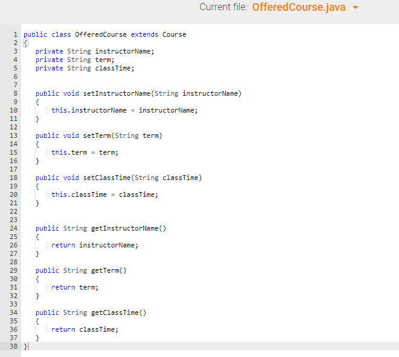The image size is (399, 357).
Task: Click 'return term;' statement
Action: (x=75, y=287)
